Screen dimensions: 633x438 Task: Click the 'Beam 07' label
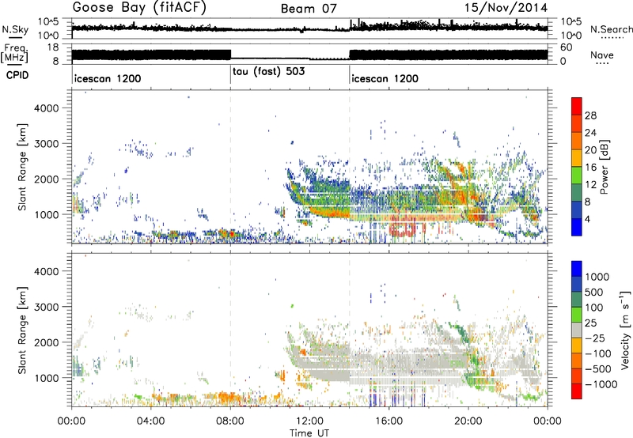(309, 9)
